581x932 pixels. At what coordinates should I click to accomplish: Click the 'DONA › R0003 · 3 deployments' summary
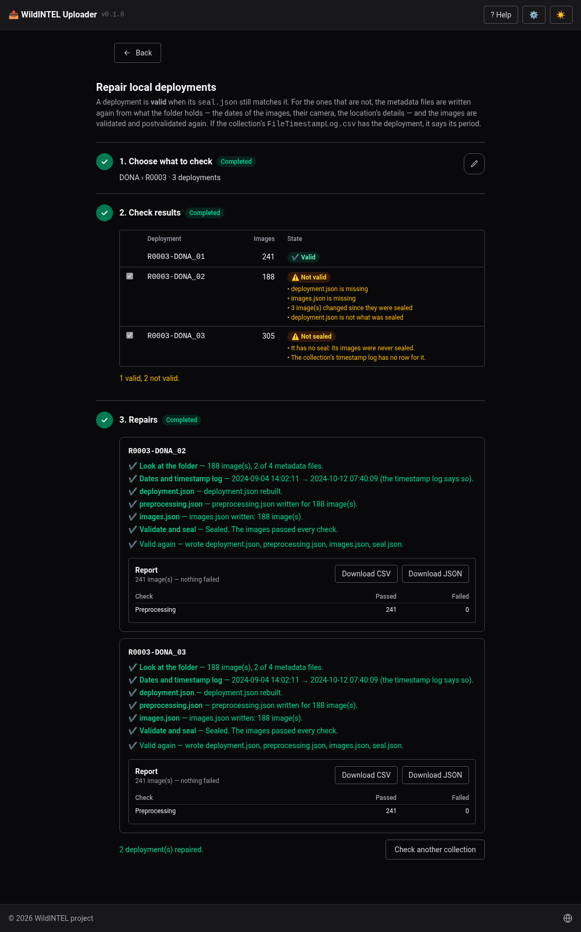170,178
